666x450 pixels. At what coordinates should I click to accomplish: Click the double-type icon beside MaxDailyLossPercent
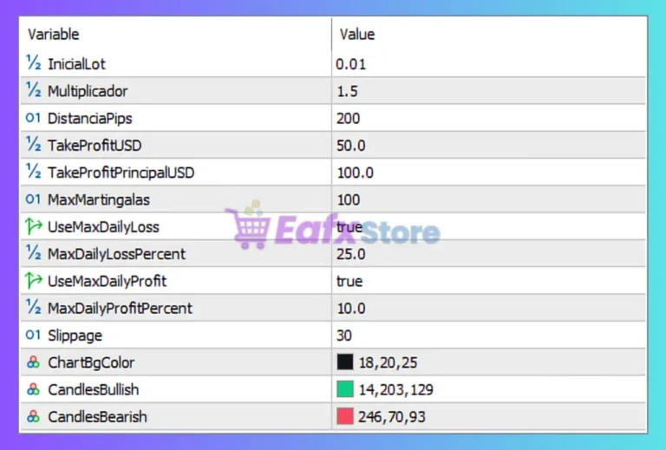(34, 253)
